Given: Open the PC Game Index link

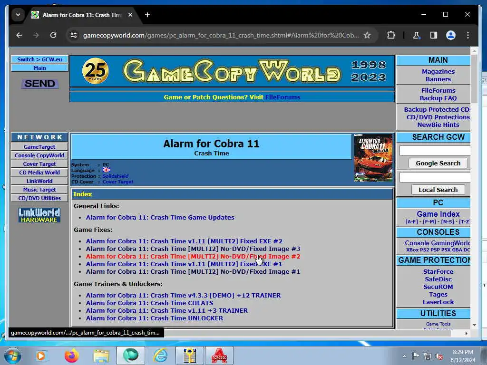Looking at the screenshot, I should point(438,214).
